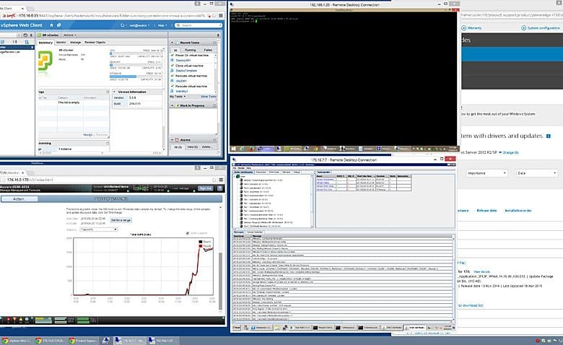Open Warranty section on Dell page
Screen dimensions: 563x345
471,27
